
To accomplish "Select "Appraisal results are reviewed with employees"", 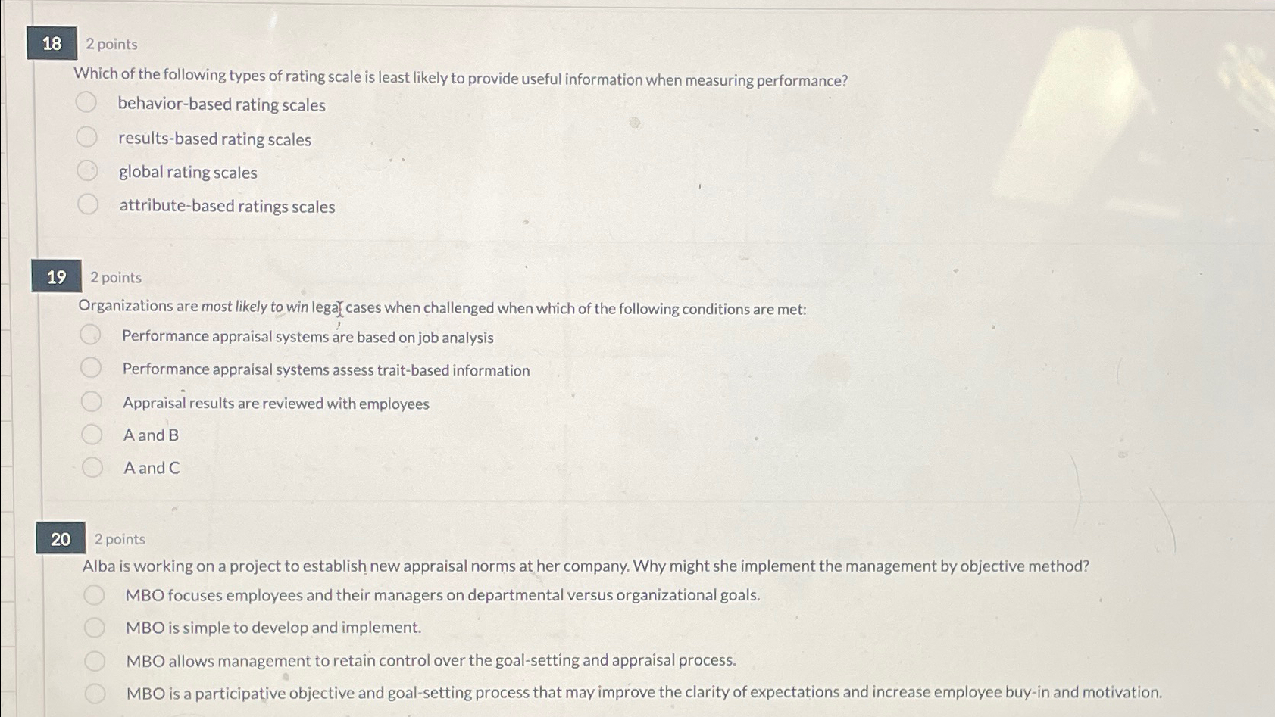I will pos(92,400).
